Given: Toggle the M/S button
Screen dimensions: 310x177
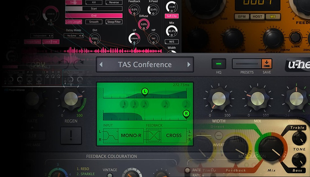Looking at the screenshot, I should click(172, 42).
